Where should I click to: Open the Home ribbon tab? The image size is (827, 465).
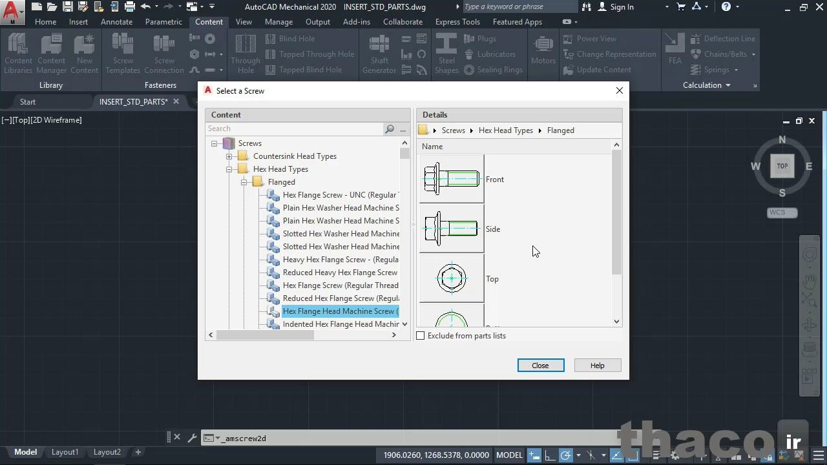(45, 21)
